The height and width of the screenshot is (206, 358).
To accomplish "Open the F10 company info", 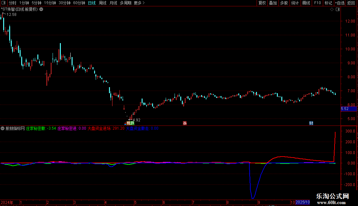I will point(317,3).
